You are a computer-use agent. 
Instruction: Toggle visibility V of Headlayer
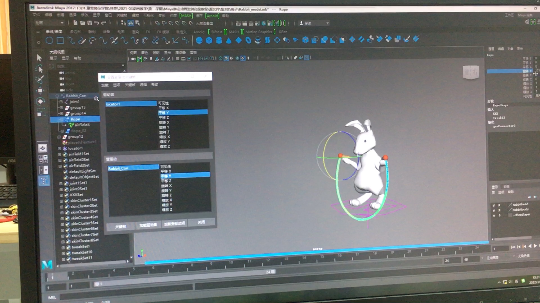click(x=494, y=216)
